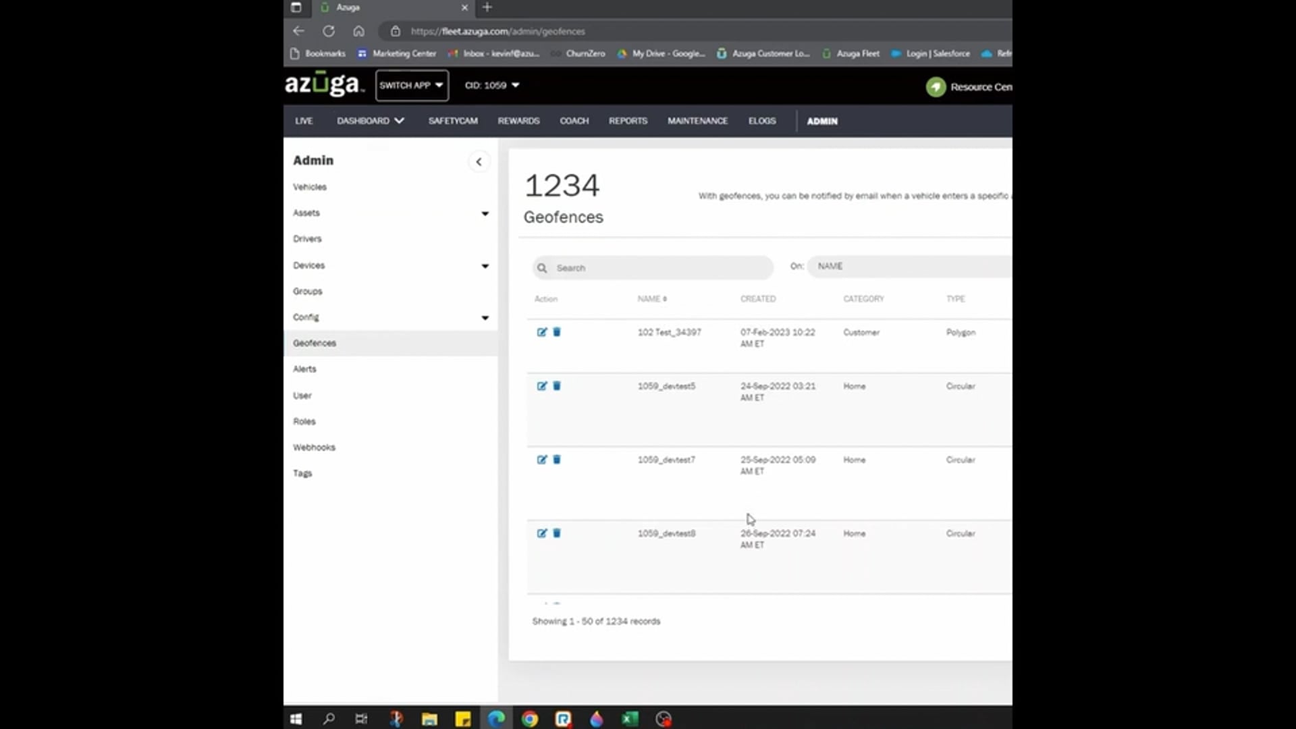Open the SWITCH APP dropdown
Viewport: 1296px width, 729px height.
411,86
